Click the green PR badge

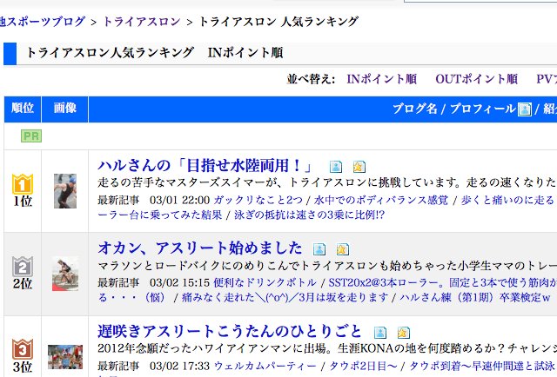tap(31, 136)
